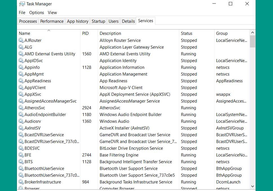Sort services by the PID column header

[x=89, y=33]
